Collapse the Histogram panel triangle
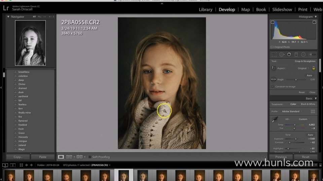 (x=316, y=17)
